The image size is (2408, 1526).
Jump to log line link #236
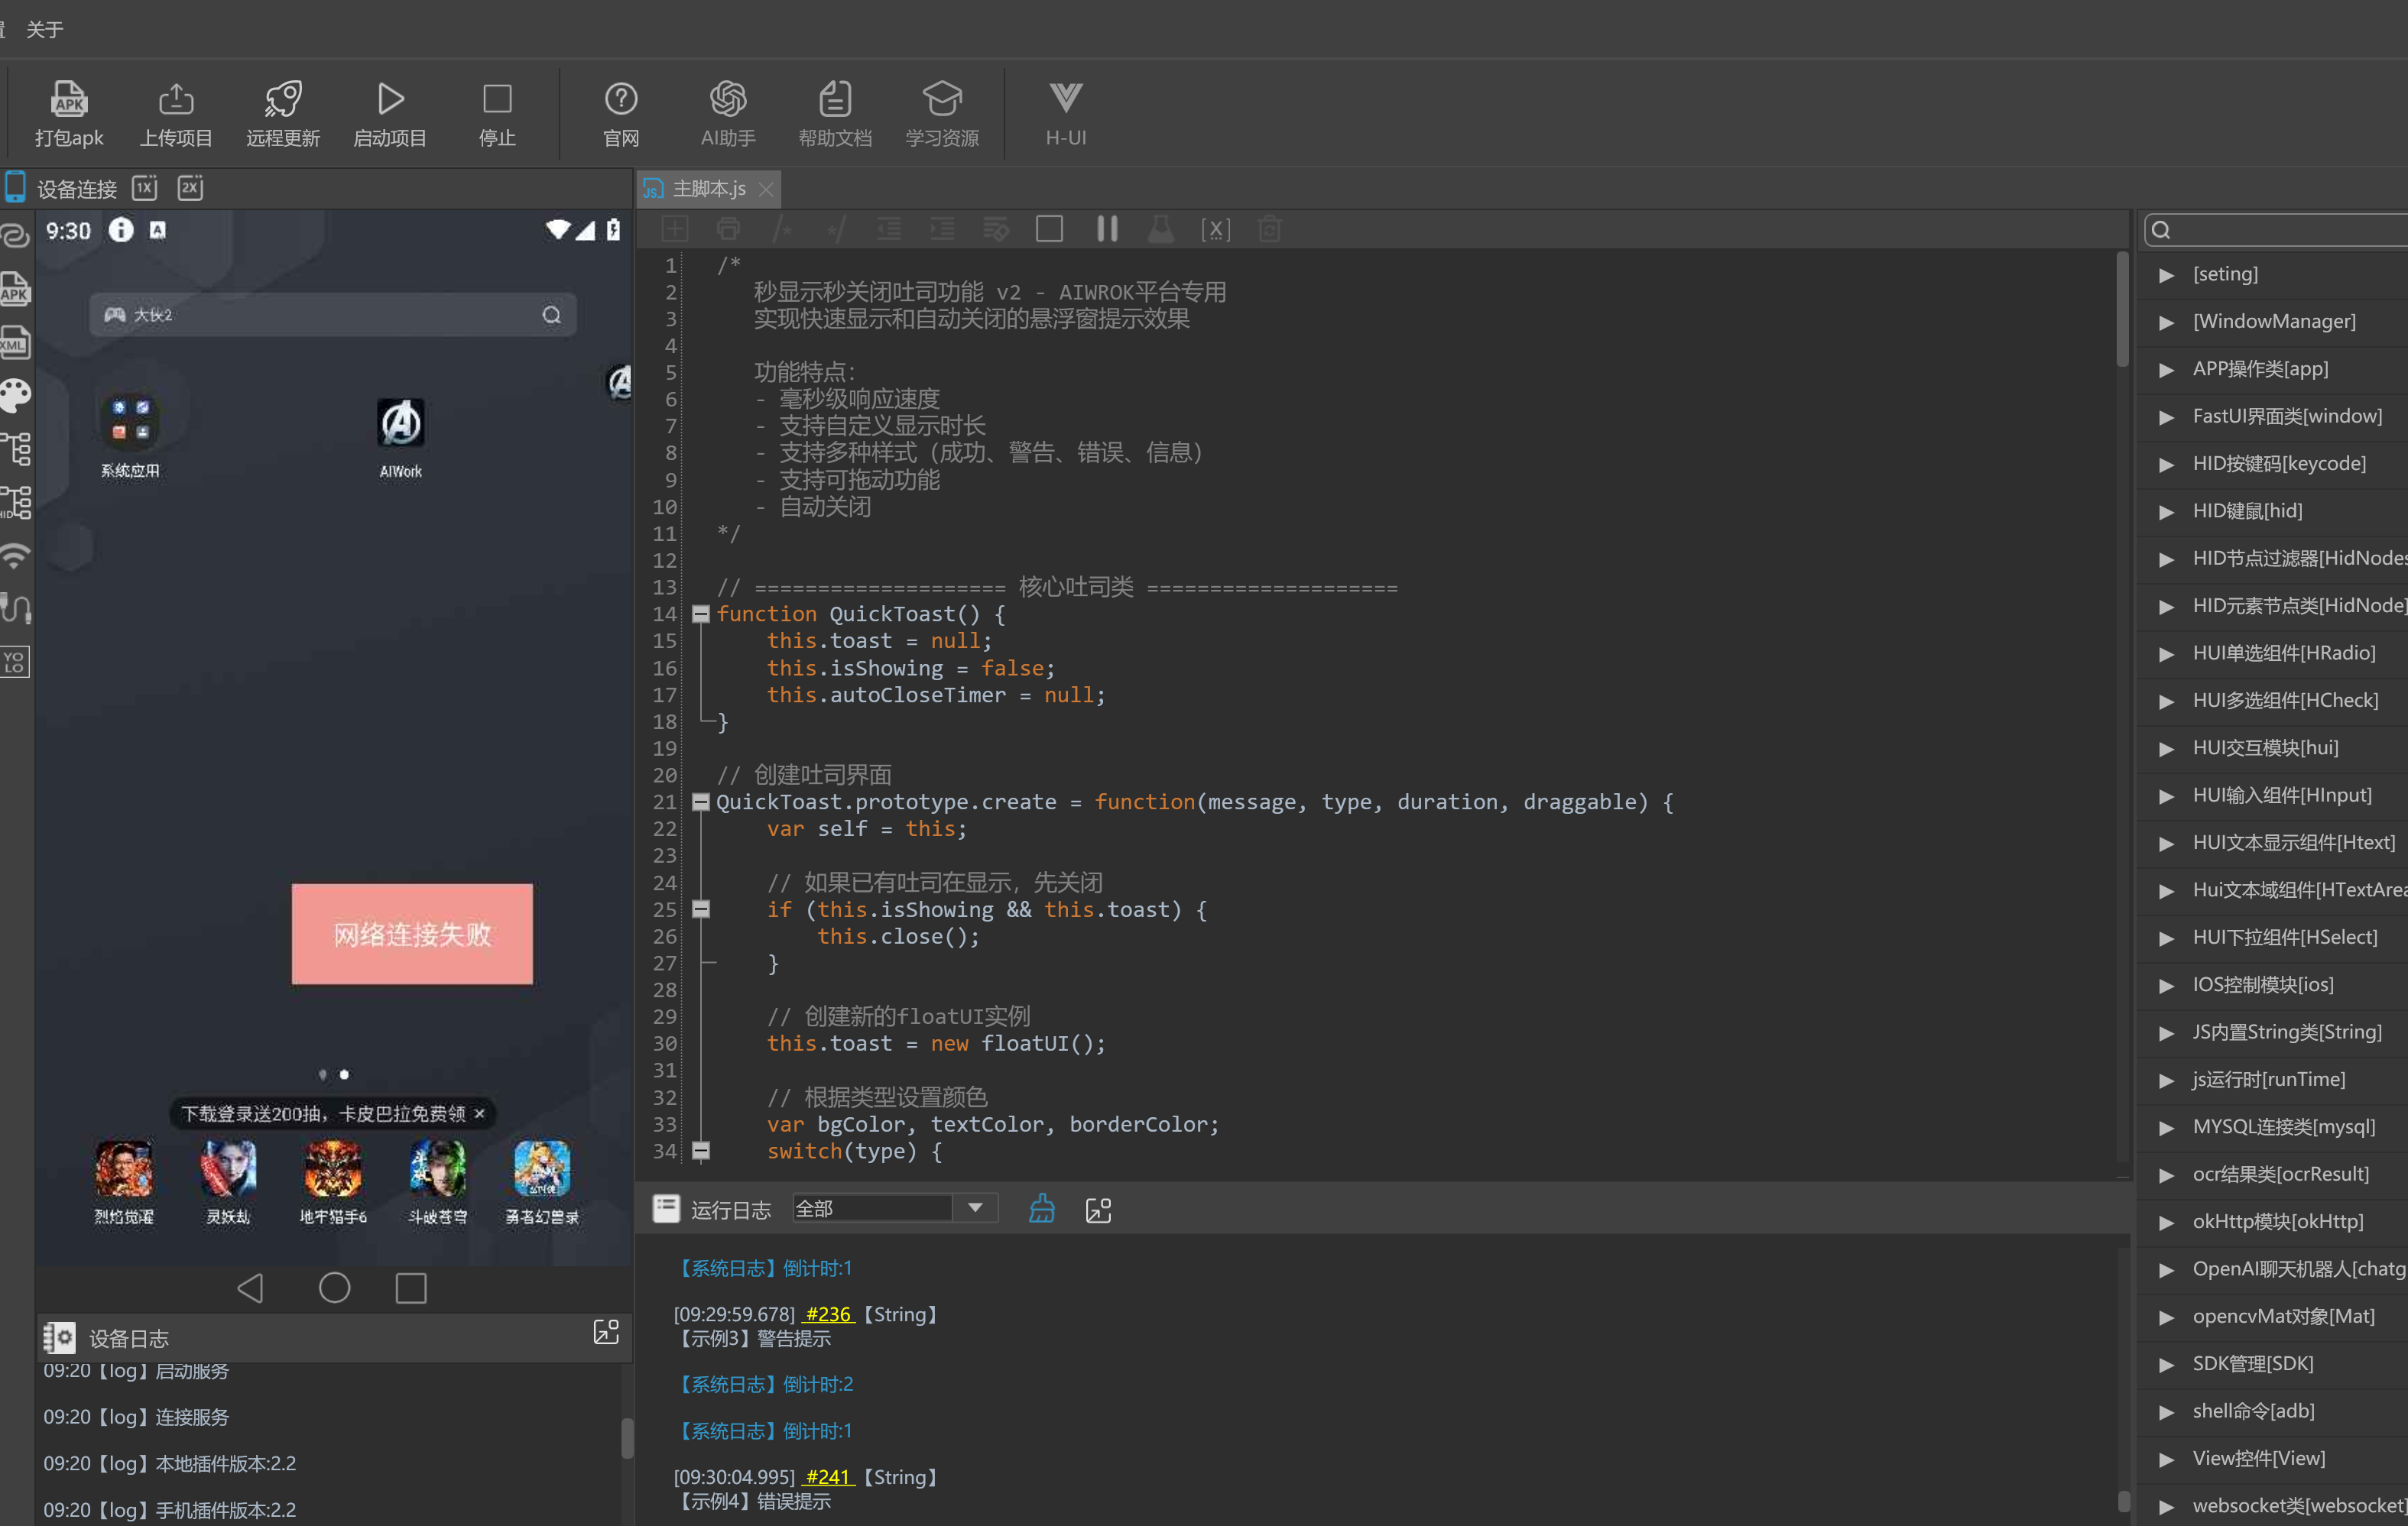[828, 1314]
